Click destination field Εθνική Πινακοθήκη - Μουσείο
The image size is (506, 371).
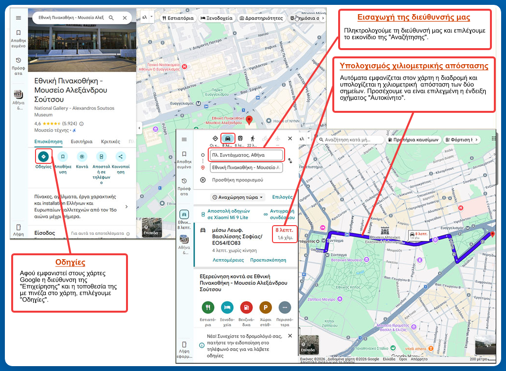pyautogui.click(x=246, y=167)
